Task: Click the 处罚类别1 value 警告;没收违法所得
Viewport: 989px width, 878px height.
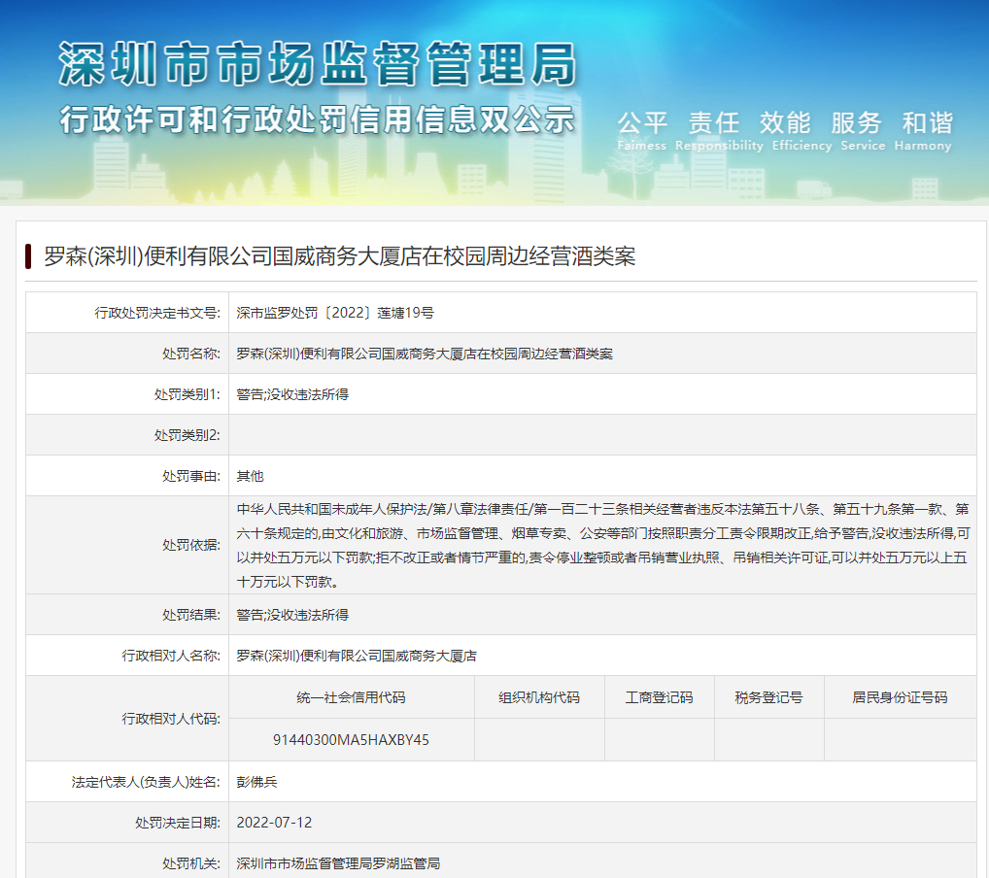Action: 292,394
